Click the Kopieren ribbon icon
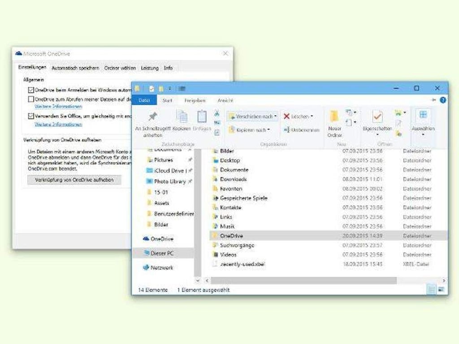This screenshot has height=344, width=459. [182, 116]
